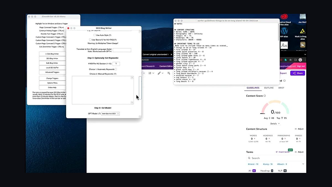Screen dimensions: 332x187
Task: Open the Work in Progress alias desktop icon
Action: coord(303,31)
